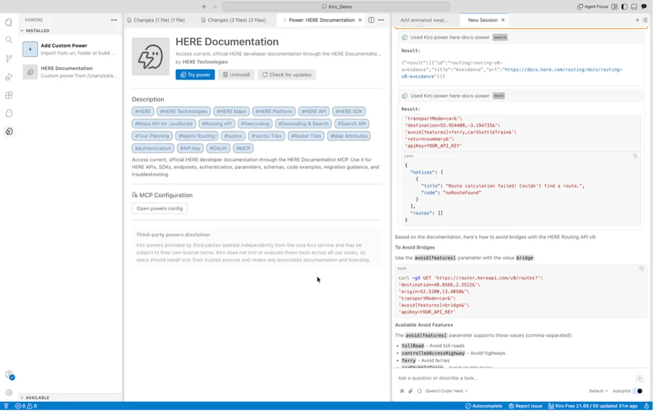Open the Extensions icon in activity bar
The width and height of the screenshot is (655, 412).
pos(9,95)
